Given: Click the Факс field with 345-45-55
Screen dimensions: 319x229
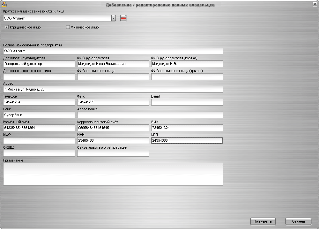Looking at the screenshot, I should [x=113, y=102].
